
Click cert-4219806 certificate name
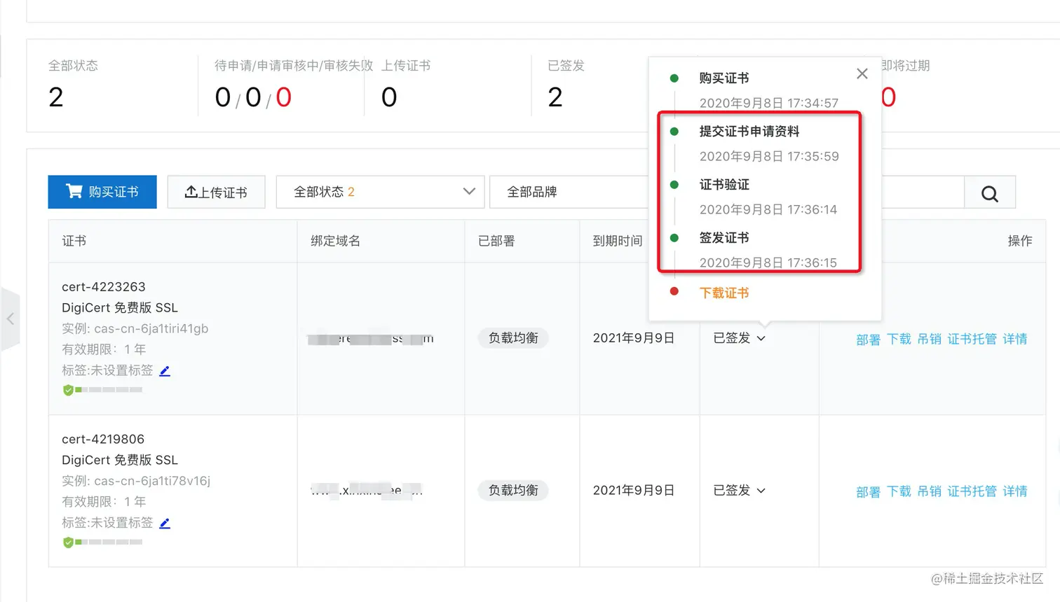(103, 439)
